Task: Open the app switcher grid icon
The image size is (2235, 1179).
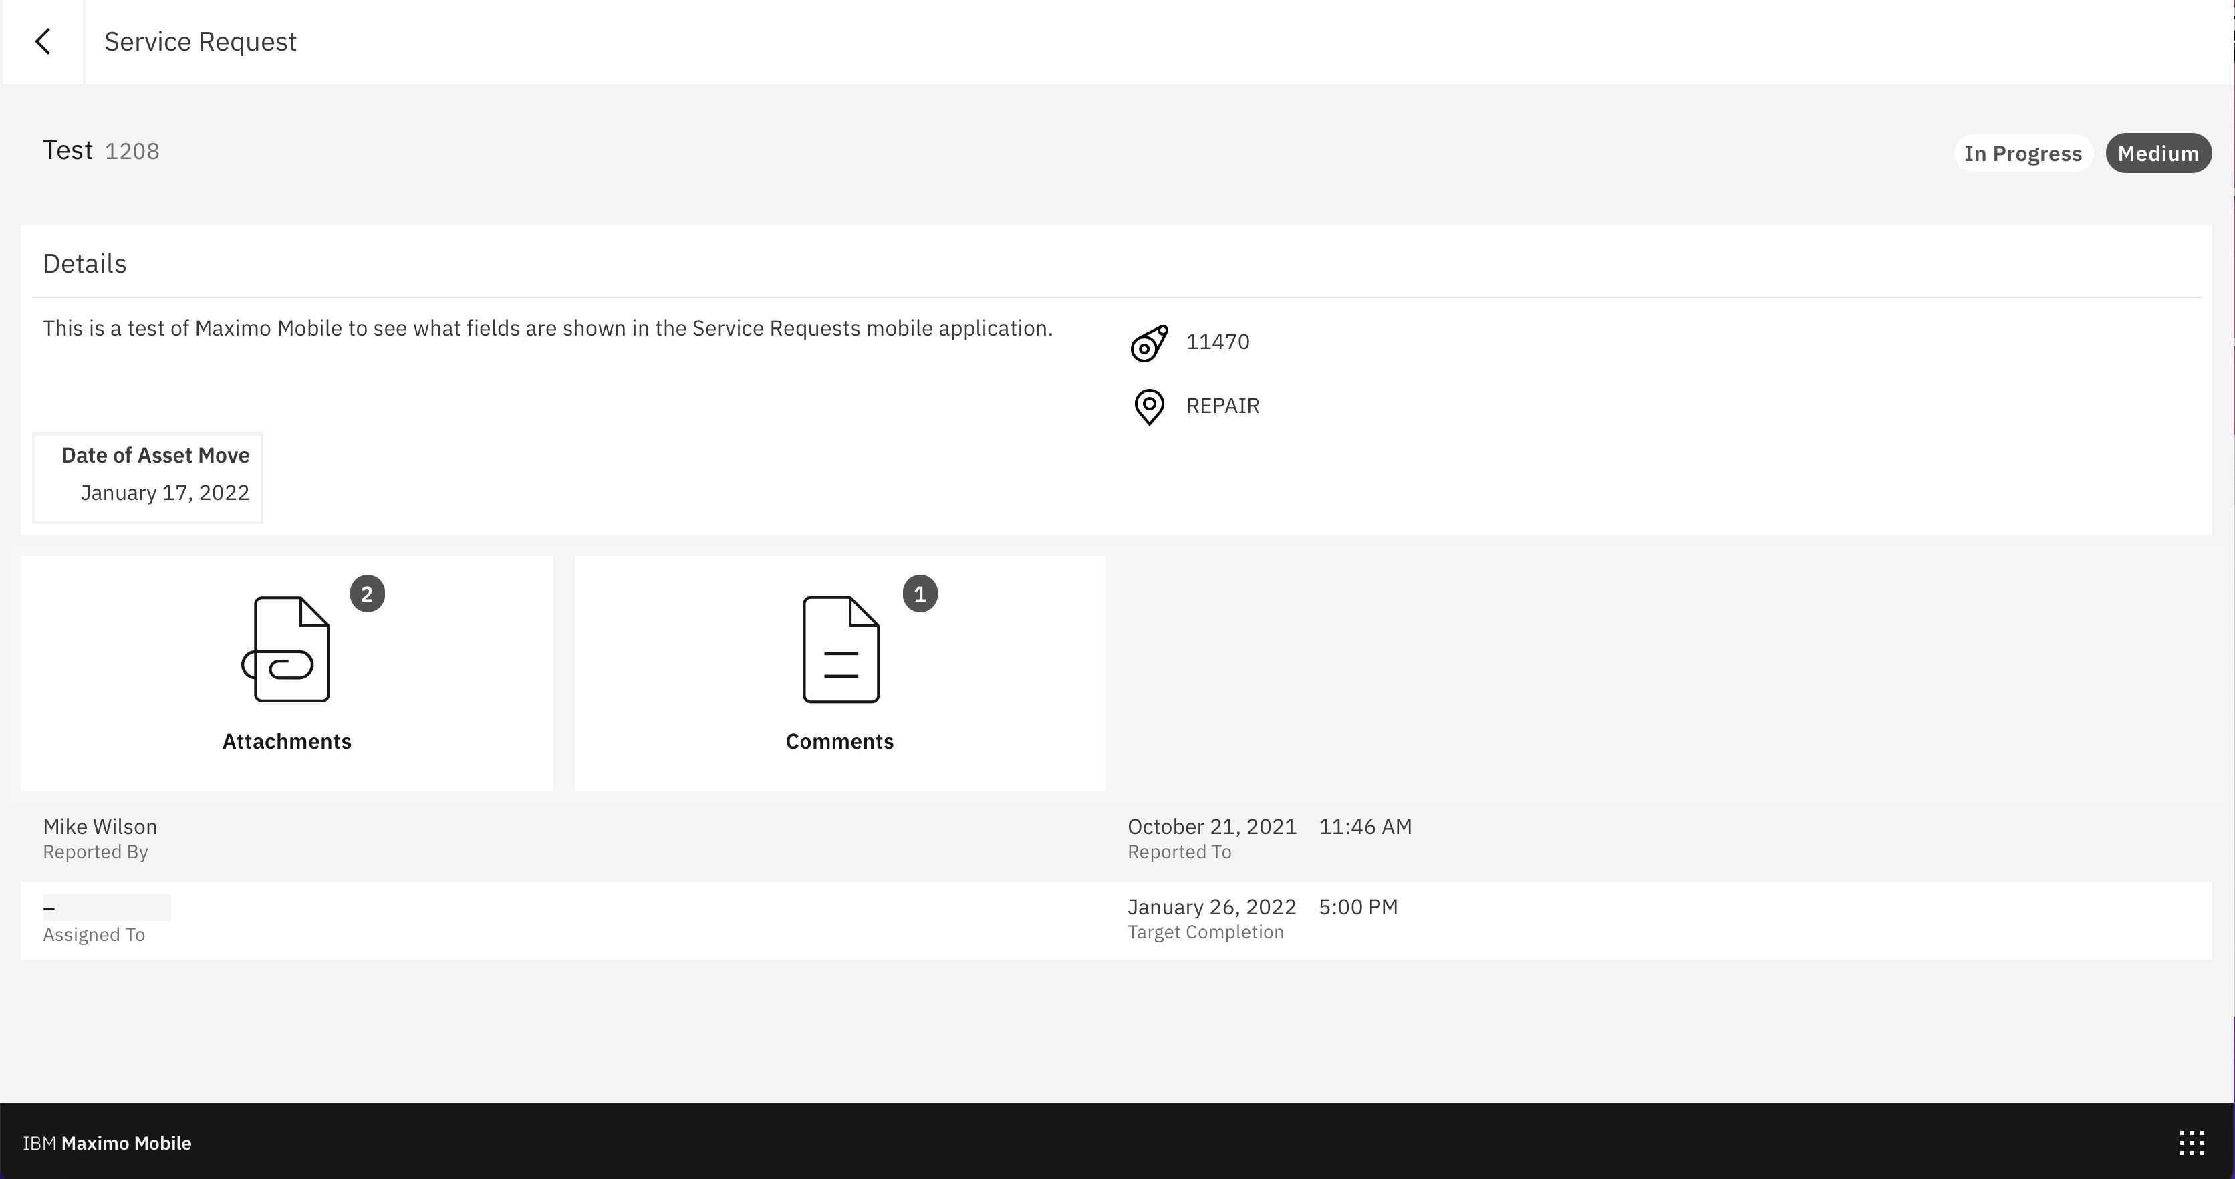Action: click(2192, 1142)
